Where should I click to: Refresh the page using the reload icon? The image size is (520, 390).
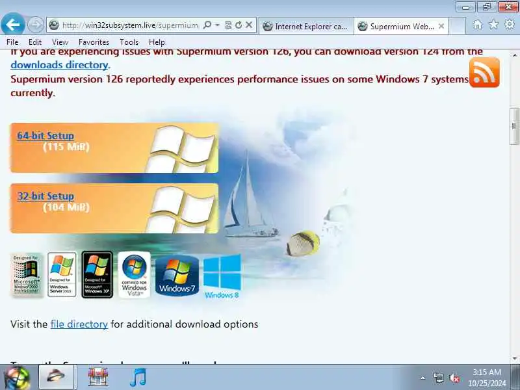point(239,25)
